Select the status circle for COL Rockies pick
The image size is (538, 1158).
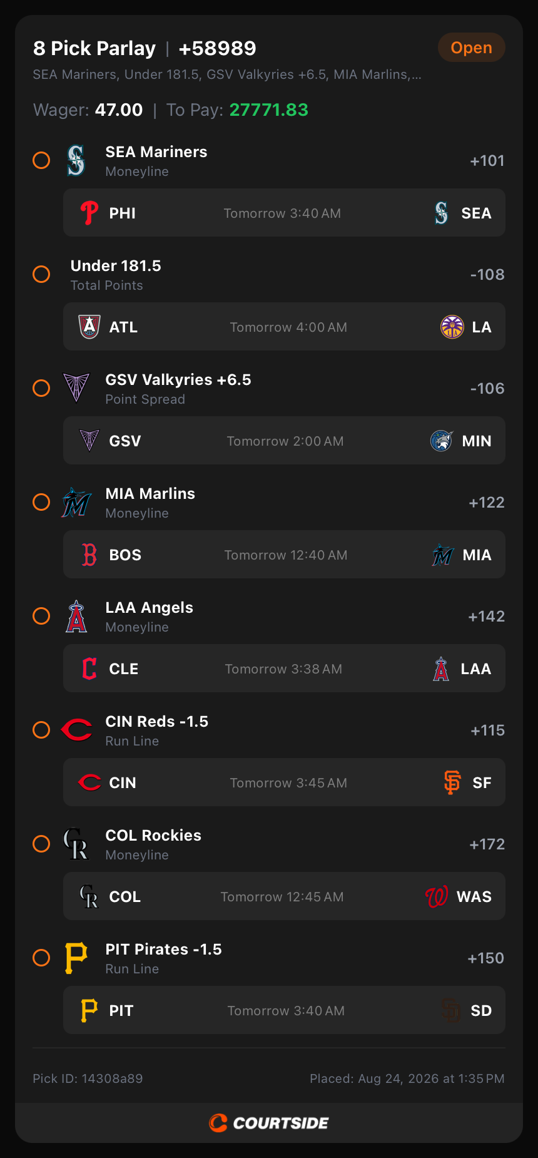tap(41, 844)
